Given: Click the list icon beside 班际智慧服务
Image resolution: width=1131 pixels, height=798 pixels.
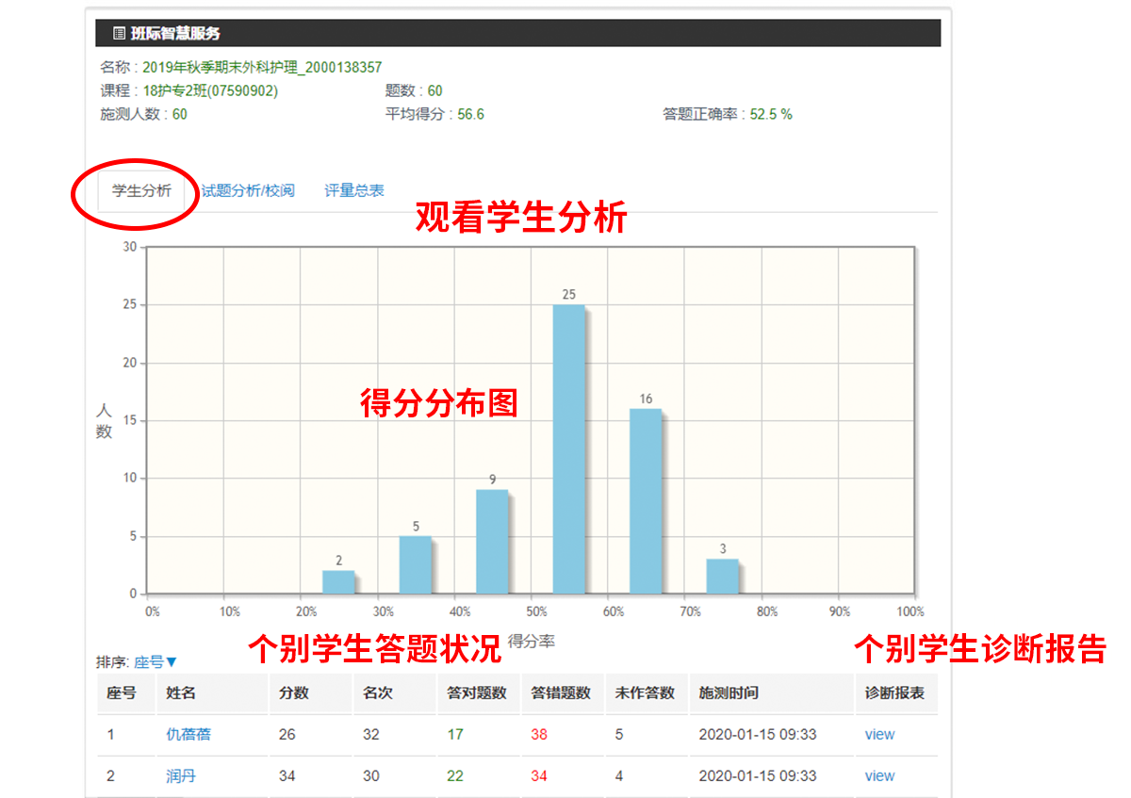Looking at the screenshot, I should (x=119, y=33).
